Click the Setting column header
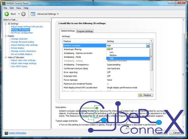Viewport: 188px width, 139px height. pyautogui.click(x=128, y=41)
